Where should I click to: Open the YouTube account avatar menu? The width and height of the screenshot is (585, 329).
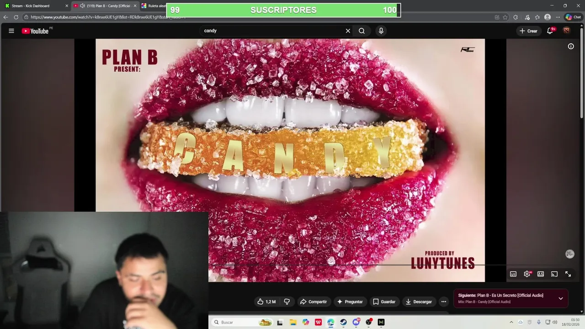click(x=566, y=31)
